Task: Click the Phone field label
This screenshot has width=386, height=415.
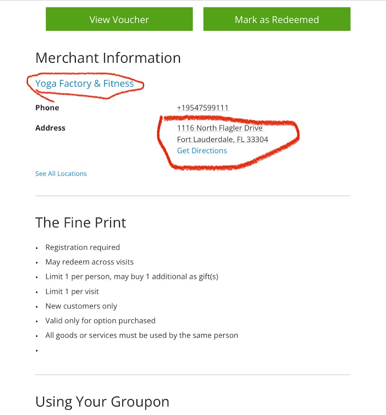Action: point(47,108)
